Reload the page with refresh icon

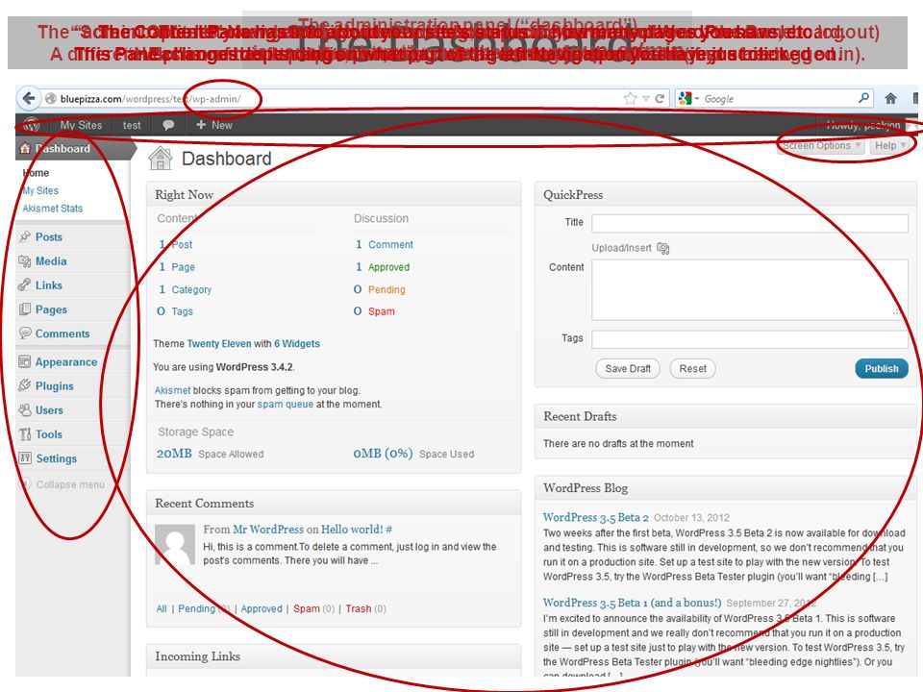pos(660,98)
